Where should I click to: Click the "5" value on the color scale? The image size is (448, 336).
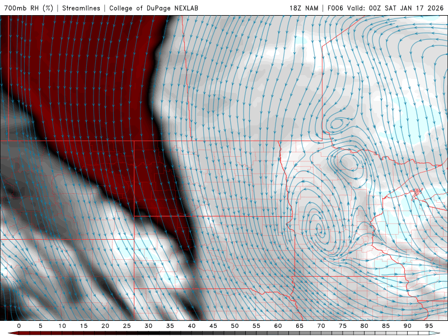40,326
